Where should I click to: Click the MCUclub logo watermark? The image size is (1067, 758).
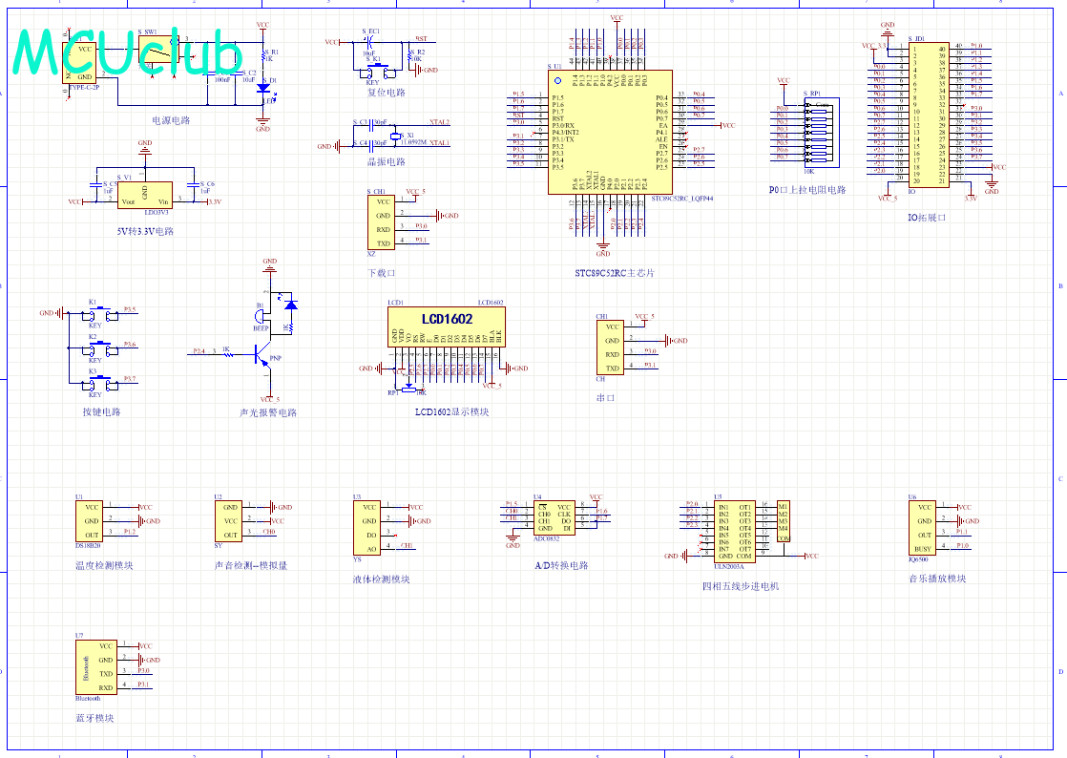pyautogui.click(x=129, y=53)
